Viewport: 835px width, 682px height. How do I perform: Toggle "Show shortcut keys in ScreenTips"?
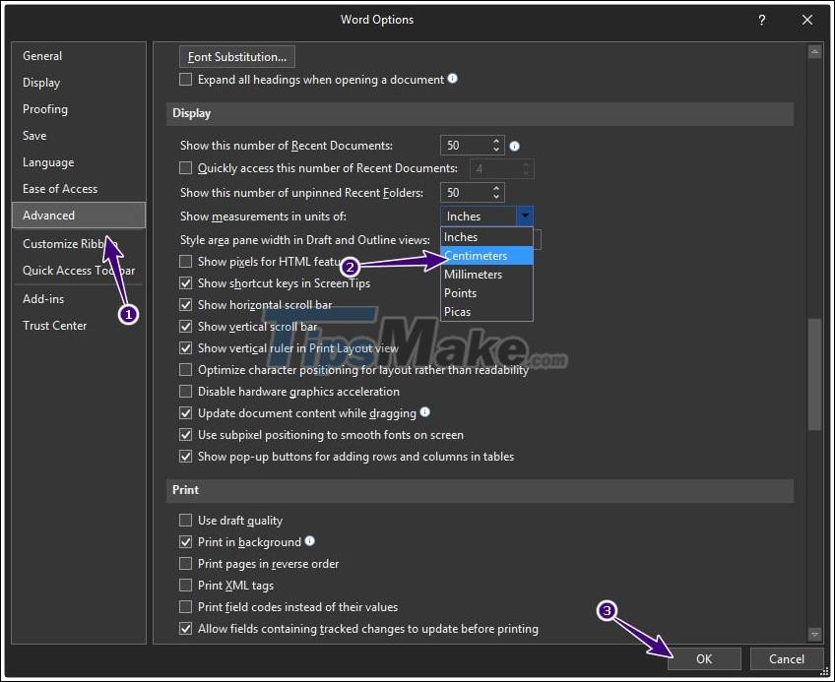(185, 282)
